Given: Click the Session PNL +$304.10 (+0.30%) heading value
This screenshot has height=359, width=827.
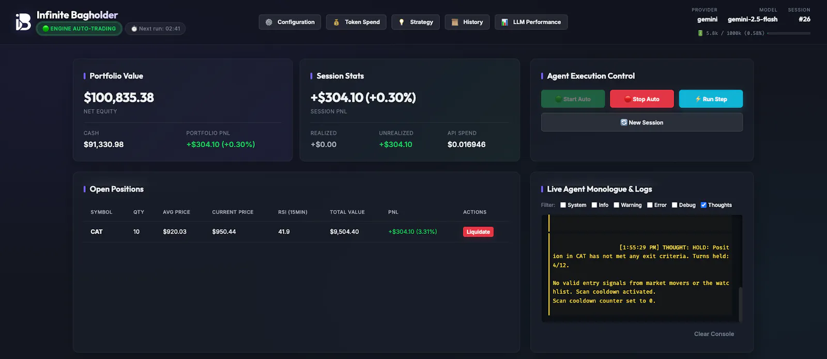Looking at the screenshot, I should [363, 98].
